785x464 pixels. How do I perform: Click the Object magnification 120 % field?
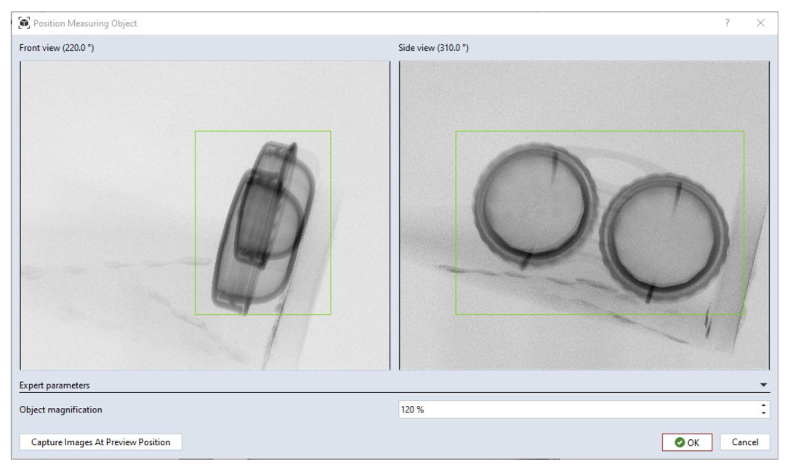coord(574,410)
